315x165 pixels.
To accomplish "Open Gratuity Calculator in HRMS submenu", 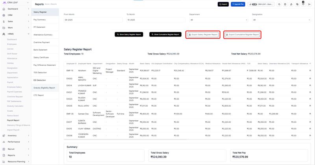I will (15, 106).
